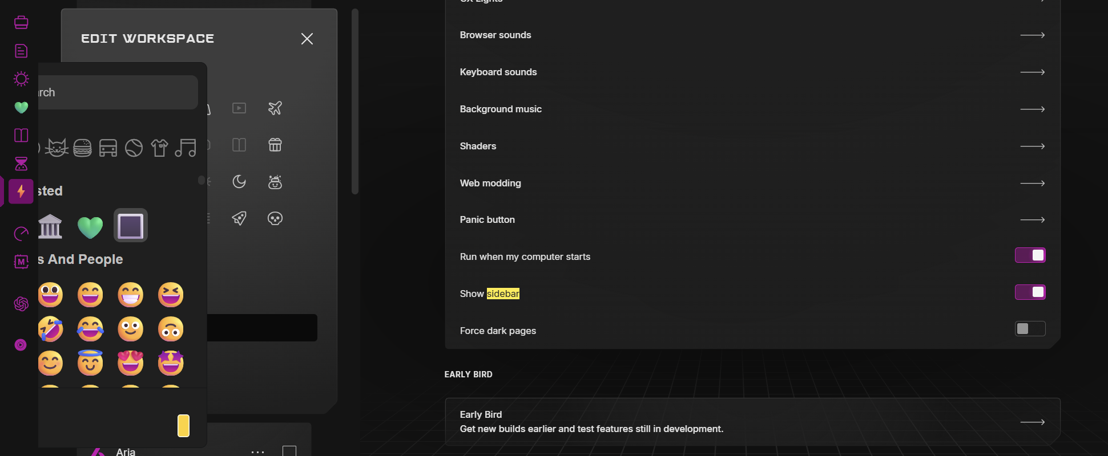
Task: Select the rocket workspace icon
Action: pos(239,218)
